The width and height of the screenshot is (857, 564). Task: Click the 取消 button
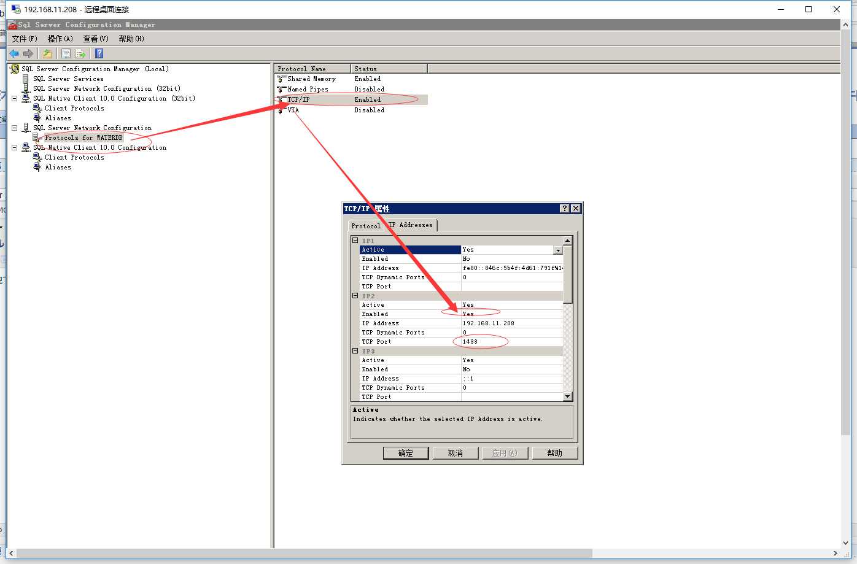456,453
